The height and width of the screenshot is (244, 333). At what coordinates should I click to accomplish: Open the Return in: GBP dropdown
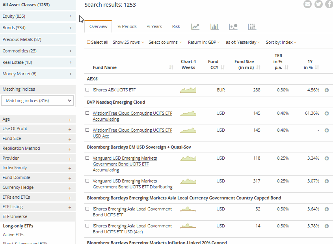click(x=204, y=42)
